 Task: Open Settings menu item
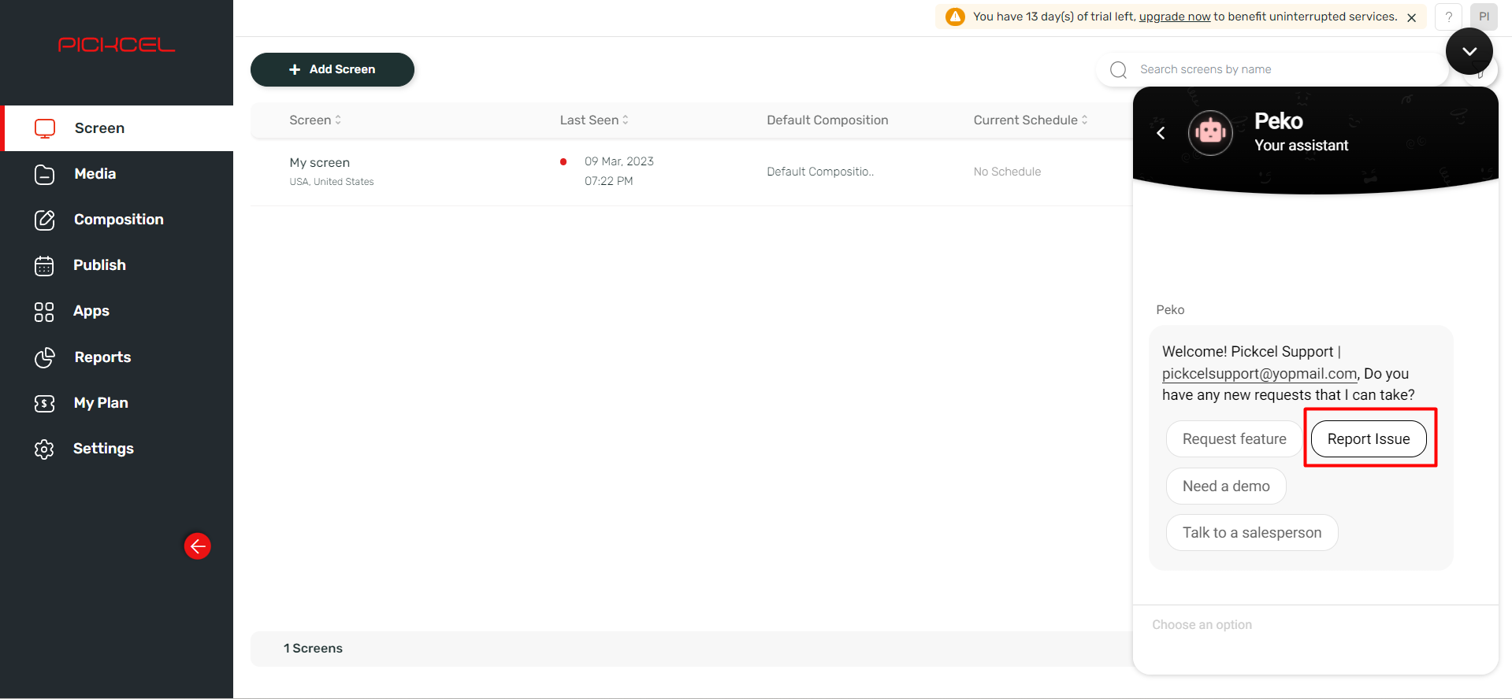103,449
